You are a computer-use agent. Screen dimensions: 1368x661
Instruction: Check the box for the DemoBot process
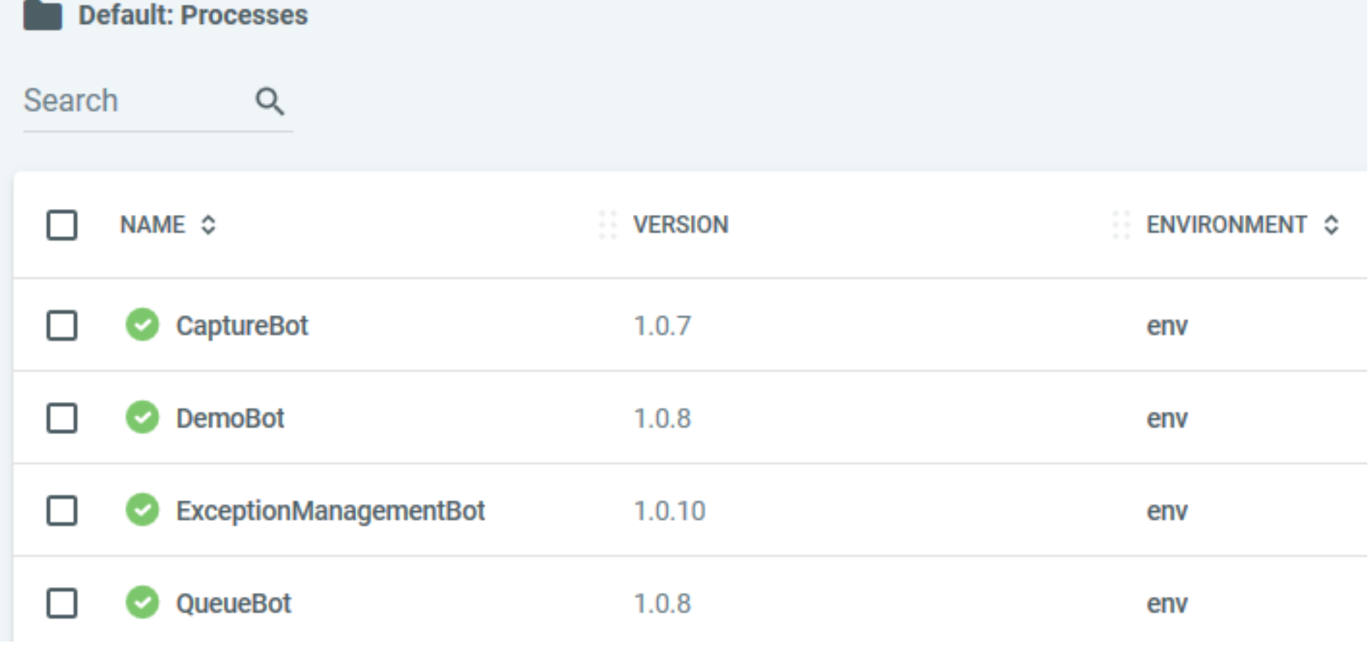coord(62,418)
